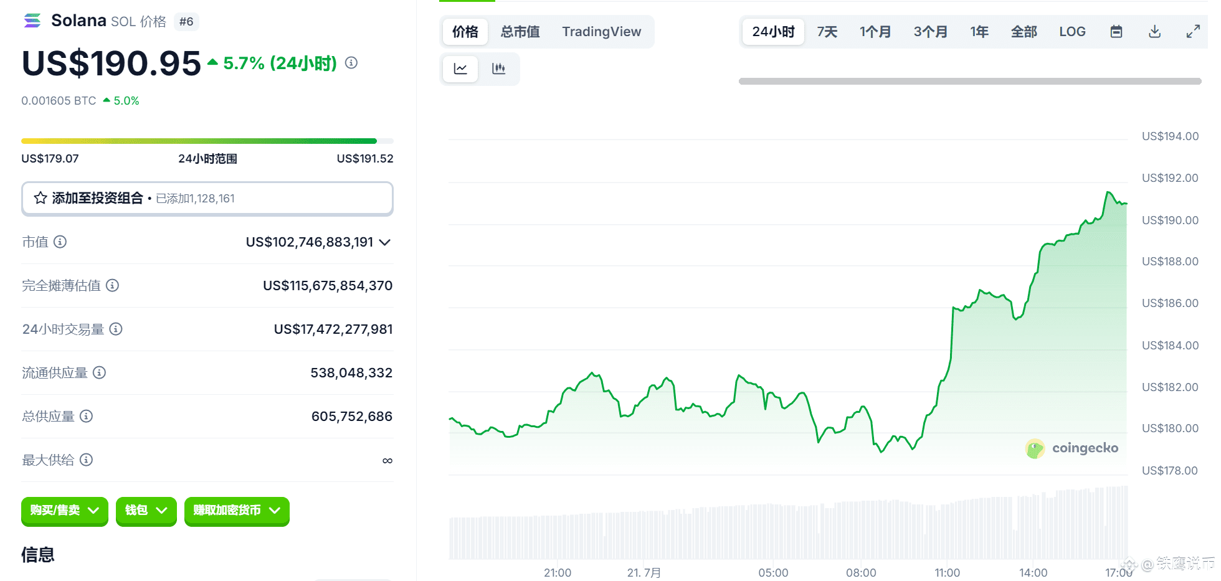The height and width of the screenshot is (581, 1221).
Task: Open the 市值 info icon
Action: point(60,242)
